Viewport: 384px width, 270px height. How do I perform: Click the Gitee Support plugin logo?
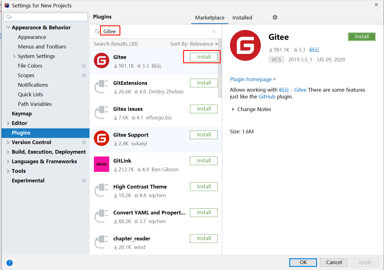pos(102,138)
